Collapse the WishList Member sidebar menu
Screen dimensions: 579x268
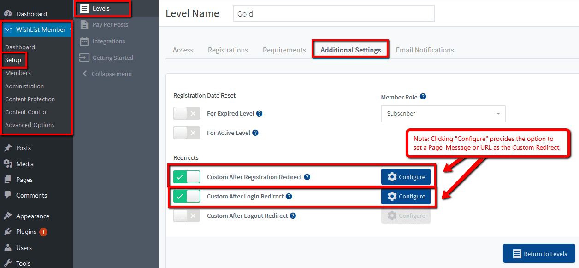point(107,74)
